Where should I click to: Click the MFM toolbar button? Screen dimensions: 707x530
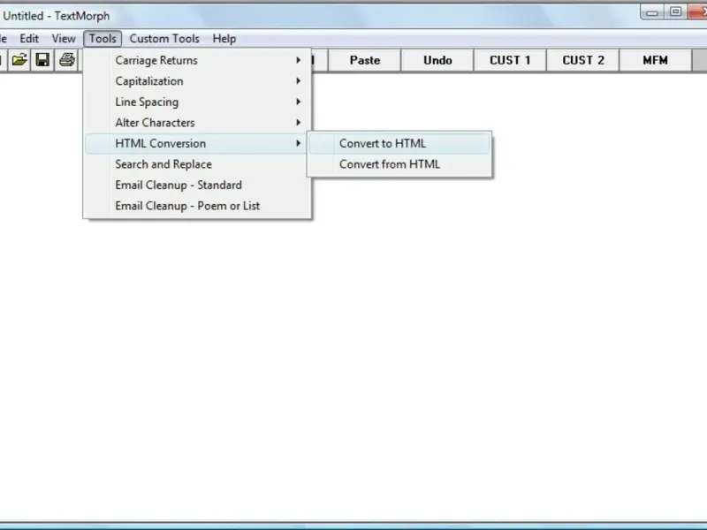coord(656,60)
